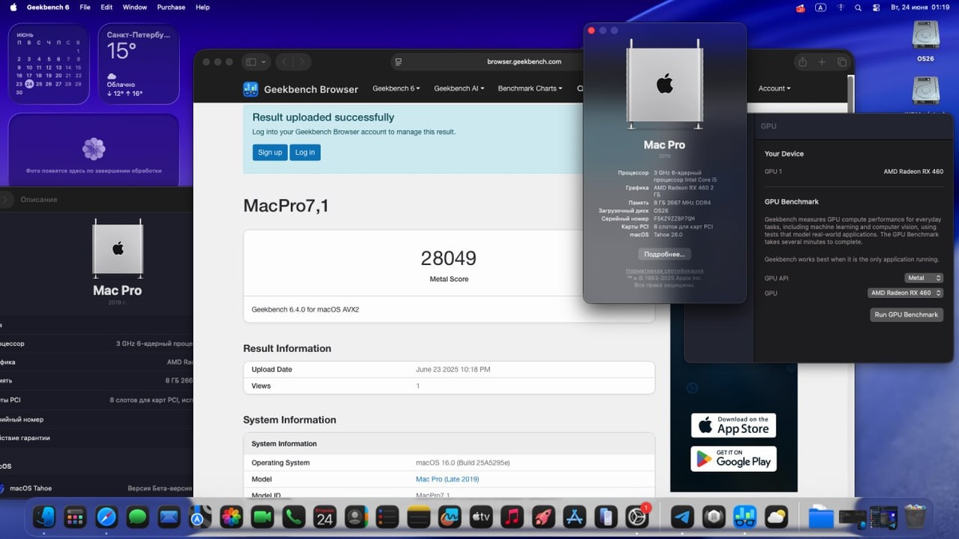The image size is (959, 539).
Task: Open Photos app in the Dock
Action: point(232,517)
